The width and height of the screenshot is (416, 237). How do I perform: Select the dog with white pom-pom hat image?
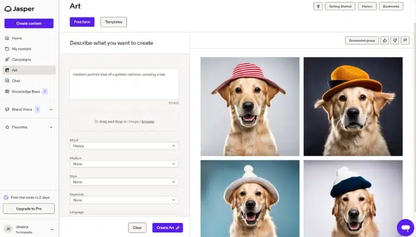[x=250, y=198]
